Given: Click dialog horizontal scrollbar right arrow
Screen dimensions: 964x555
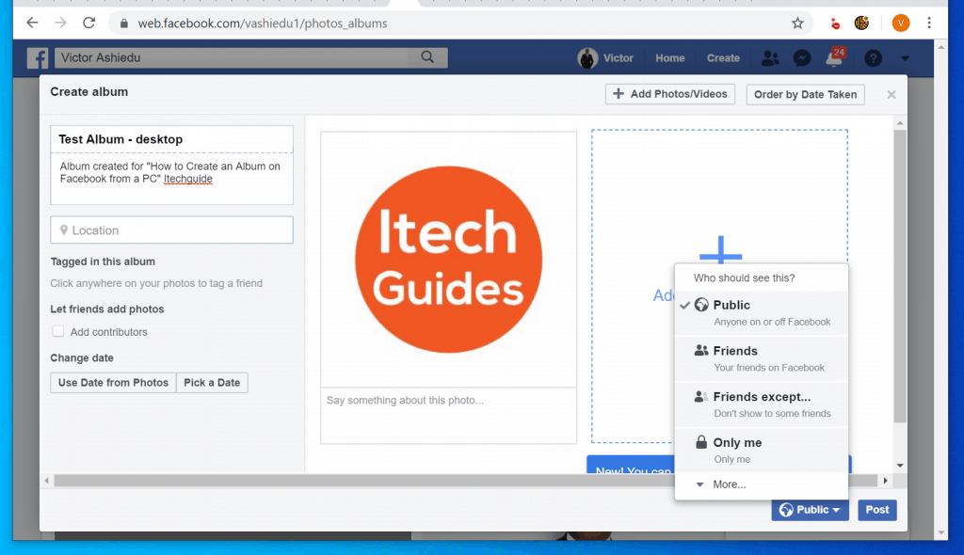Looking at the screenshot, I should 885,481.
